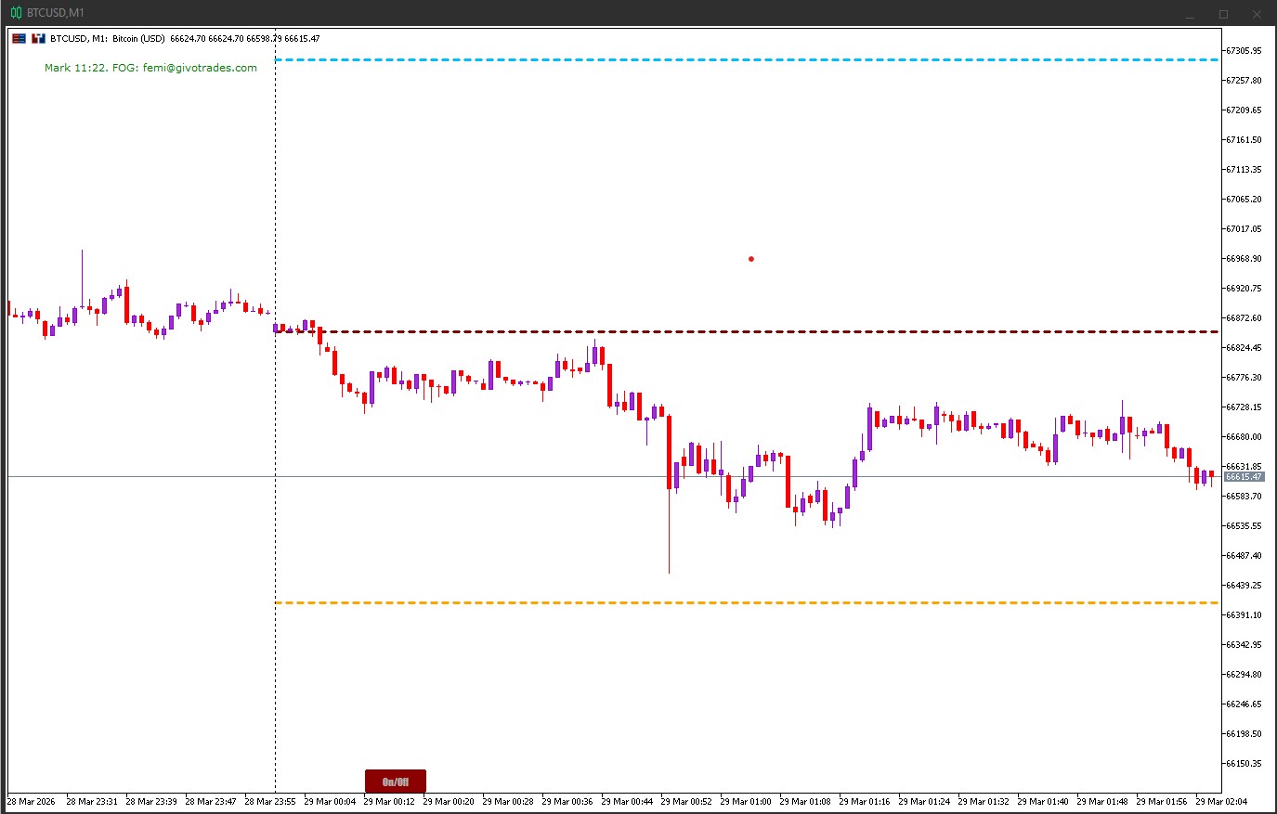Viewport: 1277px width, 814px height.
Task: Select the blue dashed resistance line at top
Action: pyautogui.click(x=650, y=59)
